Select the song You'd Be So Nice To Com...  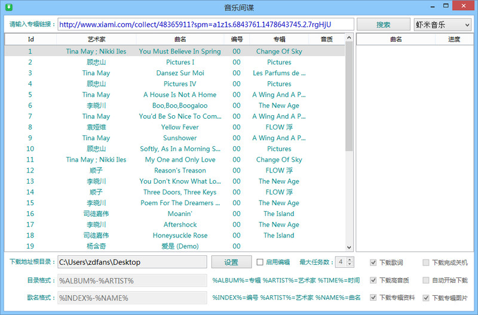pos(180,116)
